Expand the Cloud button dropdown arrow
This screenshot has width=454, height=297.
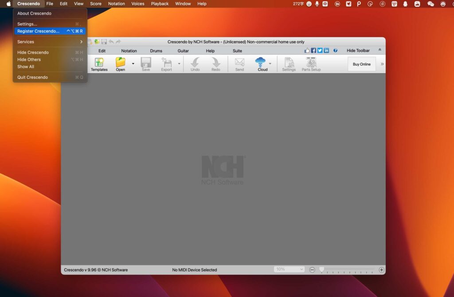point(270,64)
